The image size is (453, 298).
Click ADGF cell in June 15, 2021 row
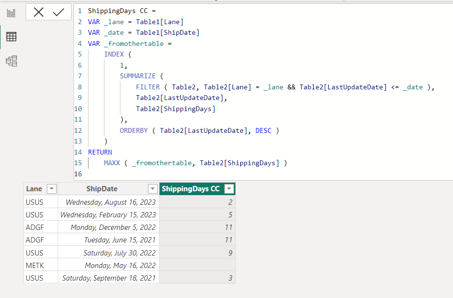coord(41,240)
